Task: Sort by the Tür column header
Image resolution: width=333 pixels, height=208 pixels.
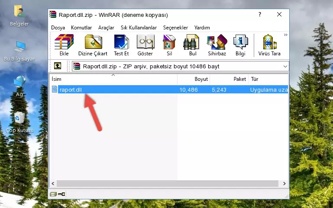Action: [x=268, y=79]
